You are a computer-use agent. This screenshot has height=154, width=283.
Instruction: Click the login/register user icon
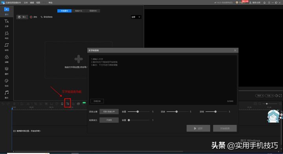[255, 2]
